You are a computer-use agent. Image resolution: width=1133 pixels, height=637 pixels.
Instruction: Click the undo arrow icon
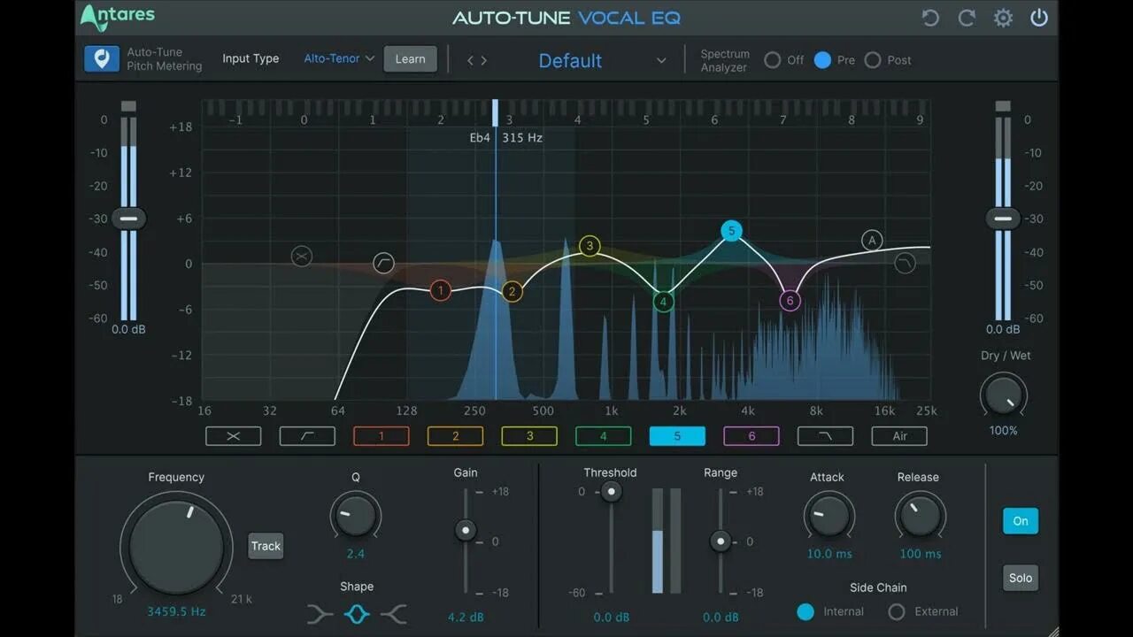[930, 18]
